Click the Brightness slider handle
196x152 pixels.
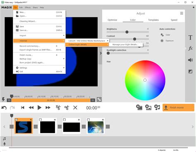pos(127,32)
